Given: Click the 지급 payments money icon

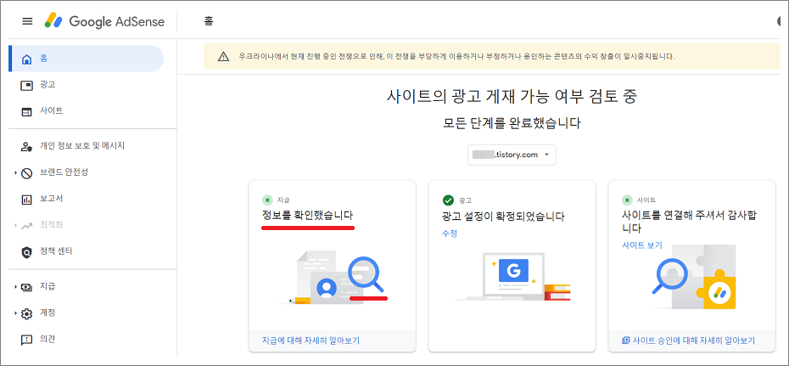Looking at the screenshot, I should 26,288.
